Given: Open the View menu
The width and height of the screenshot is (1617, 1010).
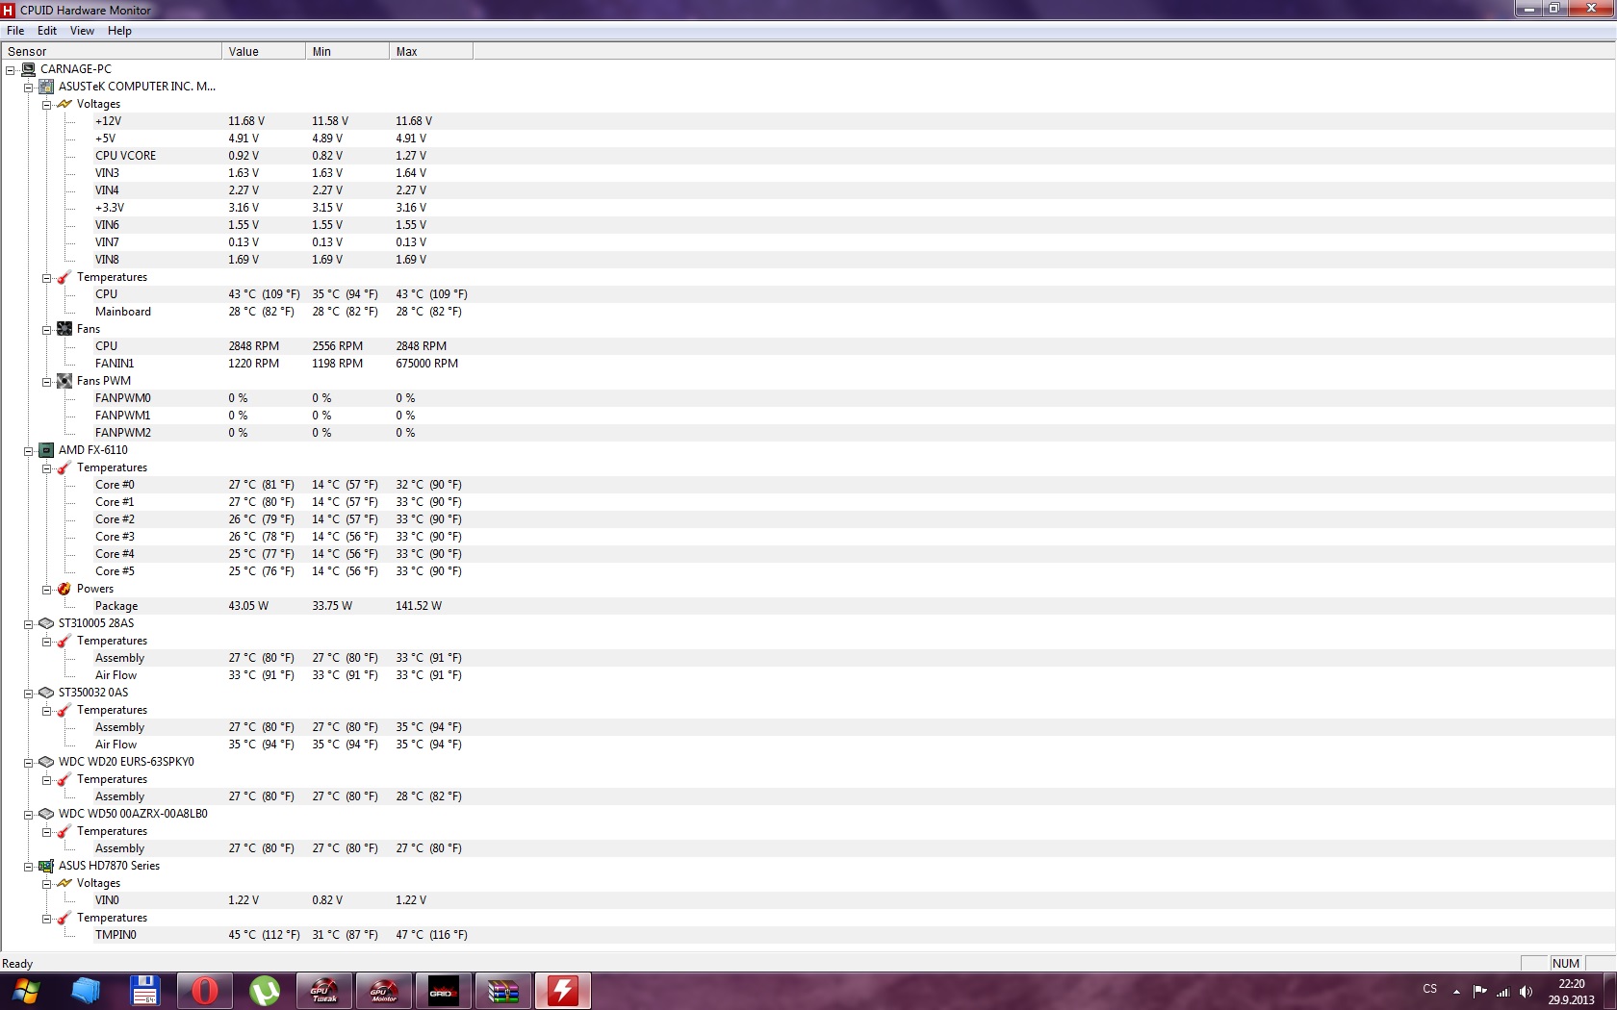Looking at the screenshot, I should coord(82,31).
